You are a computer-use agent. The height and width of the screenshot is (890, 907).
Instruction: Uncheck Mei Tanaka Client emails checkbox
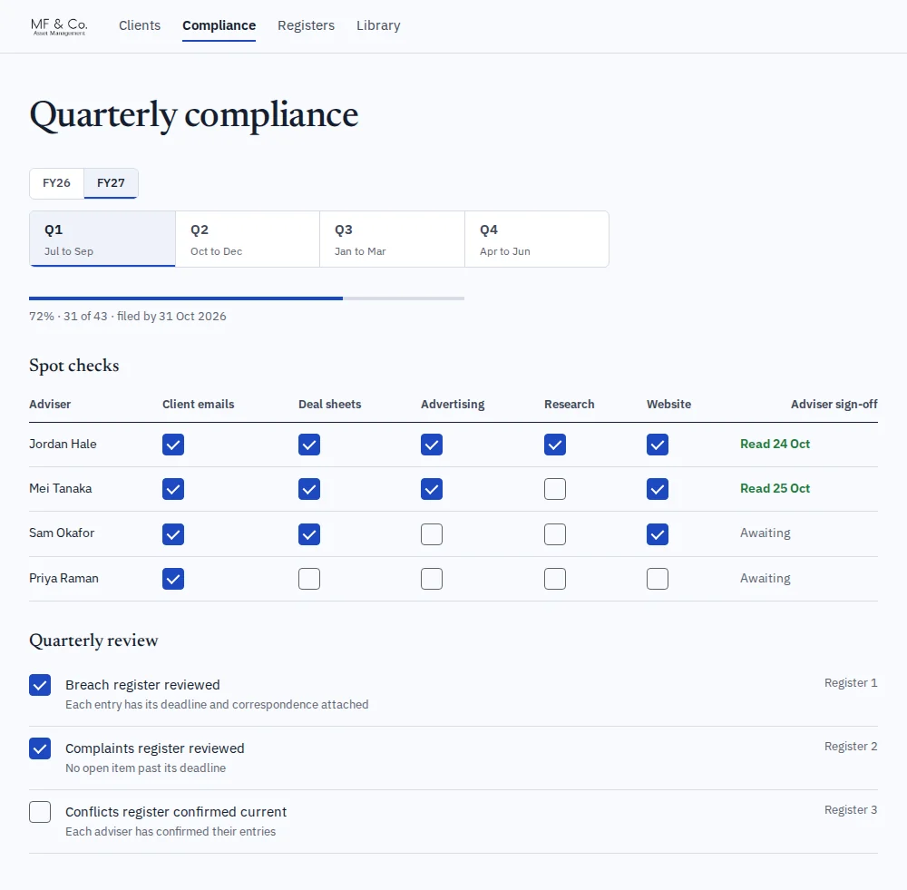click(x=173, y=489)
